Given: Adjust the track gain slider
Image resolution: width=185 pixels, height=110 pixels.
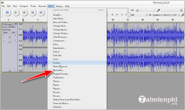Looking at the screenshot, I should point(9,37).
